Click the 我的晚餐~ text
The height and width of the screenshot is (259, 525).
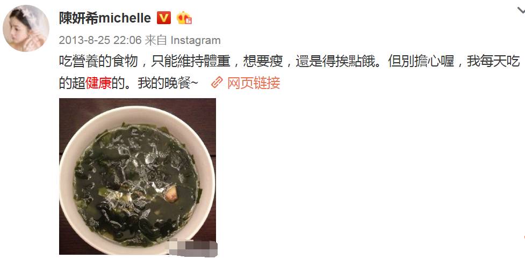tap(168, 83)
